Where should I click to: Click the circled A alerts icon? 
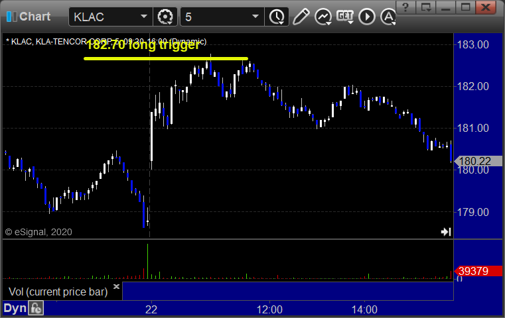[x=388, y=17]
